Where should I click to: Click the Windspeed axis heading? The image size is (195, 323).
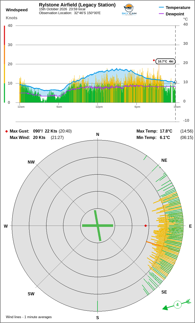(x=17, y=10)
